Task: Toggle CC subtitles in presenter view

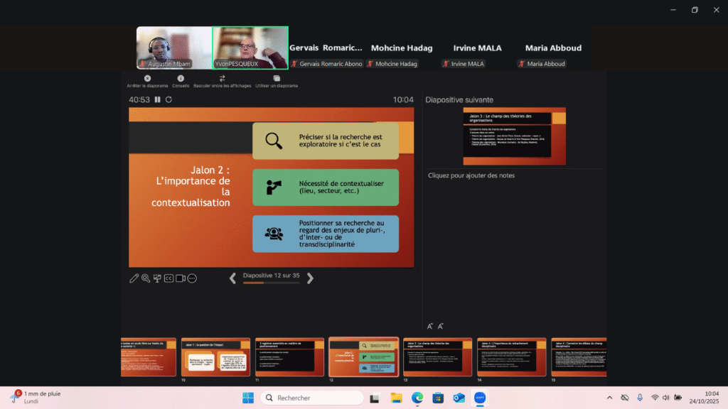Action: click(x=168, y=278)
